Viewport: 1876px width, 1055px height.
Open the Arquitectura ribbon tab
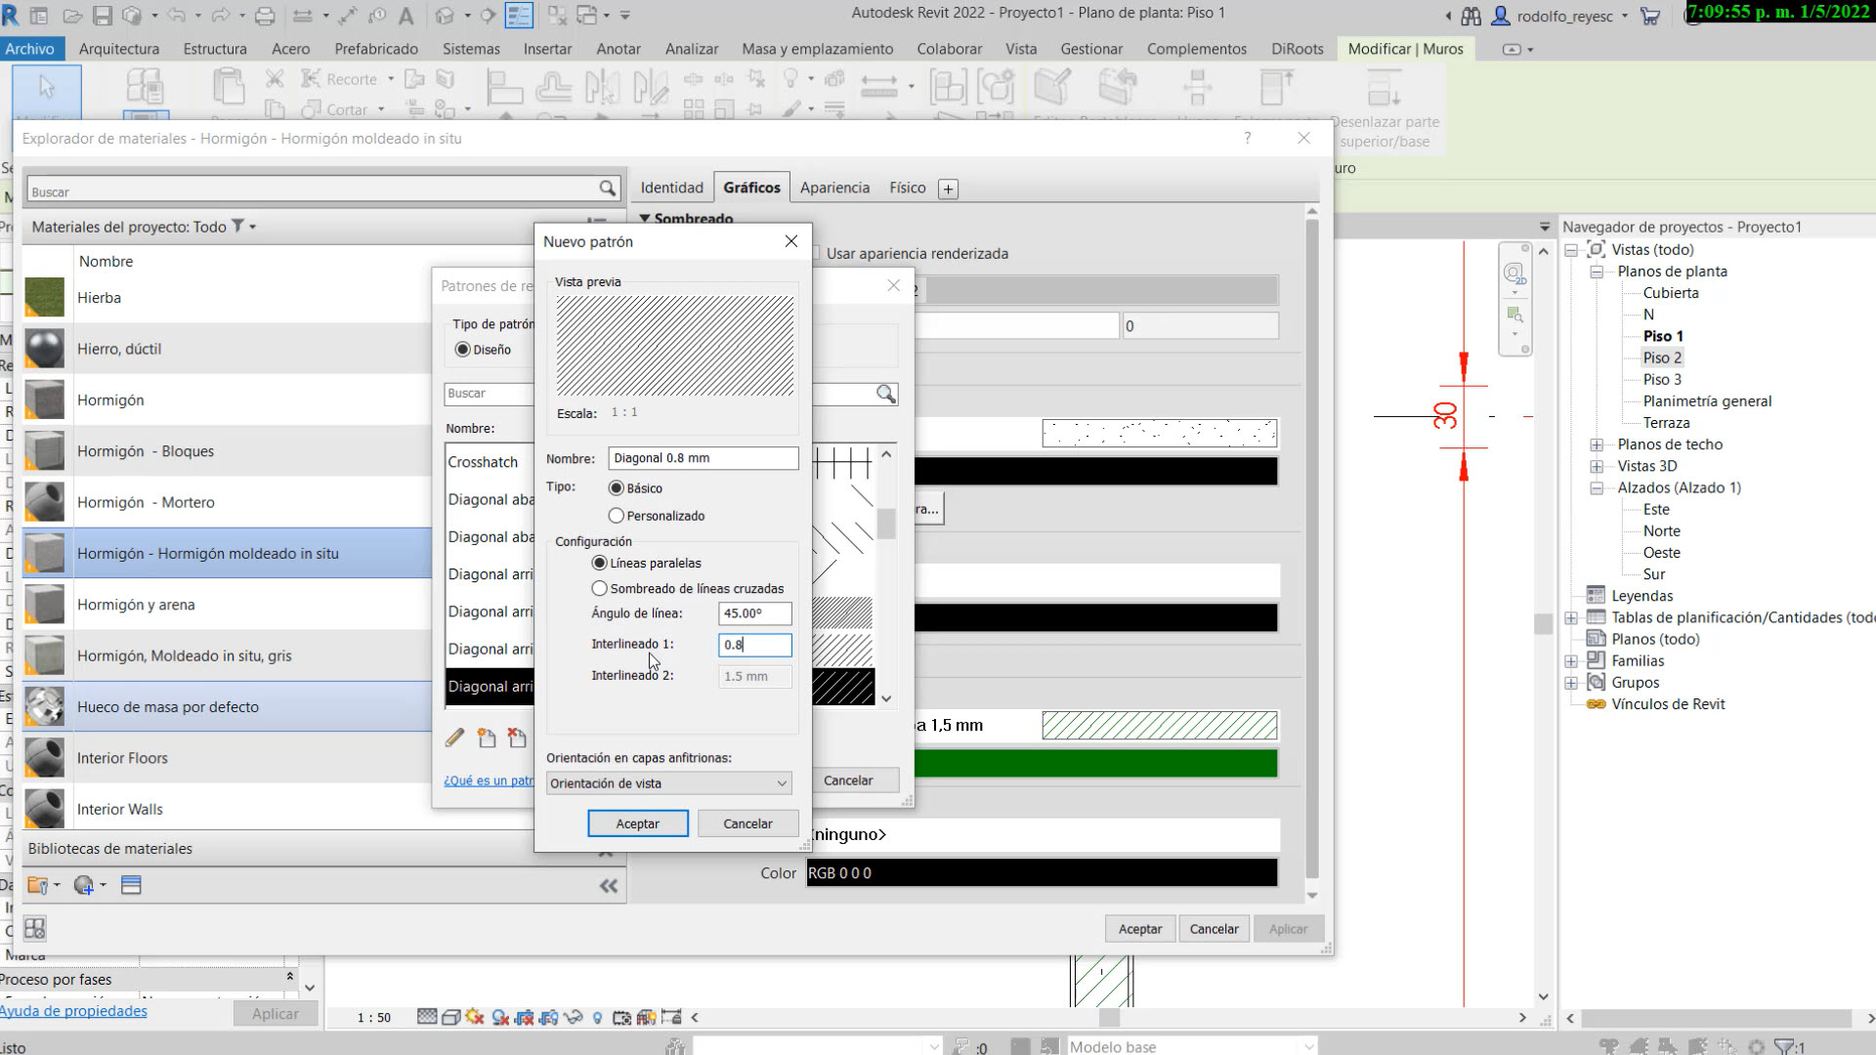tap(119, 49)
